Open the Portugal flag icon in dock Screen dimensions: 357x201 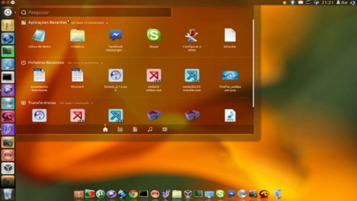[x=90, y=194]
